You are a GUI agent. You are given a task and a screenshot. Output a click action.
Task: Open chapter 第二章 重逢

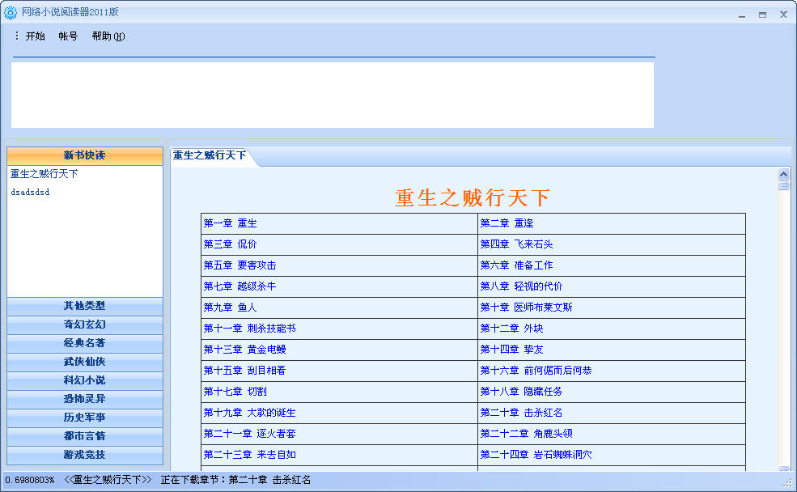tap(507, 223)
